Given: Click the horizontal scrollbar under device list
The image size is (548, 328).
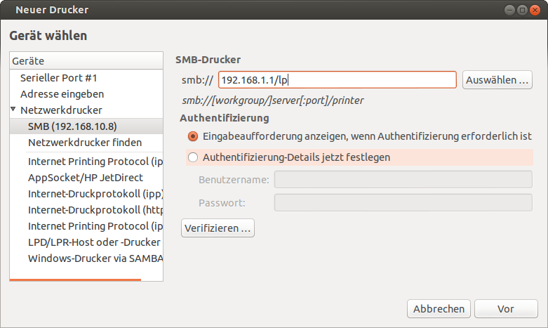Looking at the screenshot, I should 75,280.
